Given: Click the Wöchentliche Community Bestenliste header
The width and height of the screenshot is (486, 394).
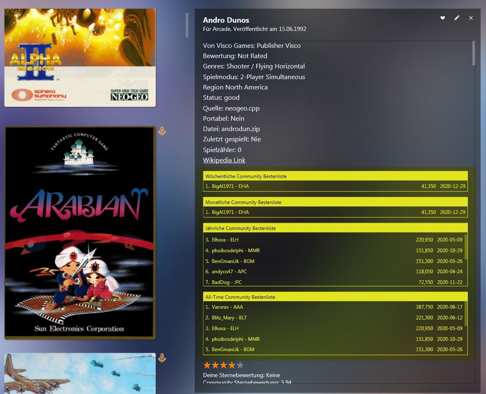Looking at the screenshot, I should click(x=335, y=176).
